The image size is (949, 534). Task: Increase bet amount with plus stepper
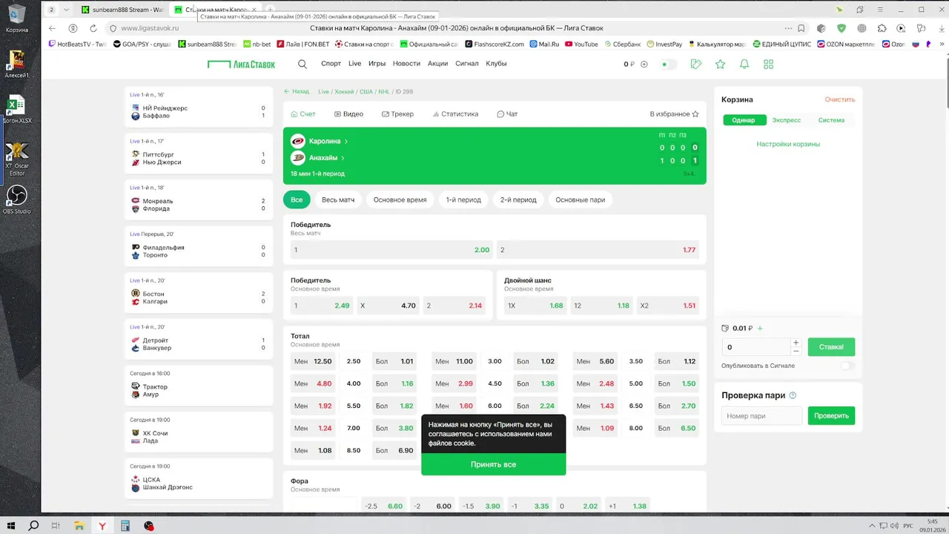coord(796,343)
